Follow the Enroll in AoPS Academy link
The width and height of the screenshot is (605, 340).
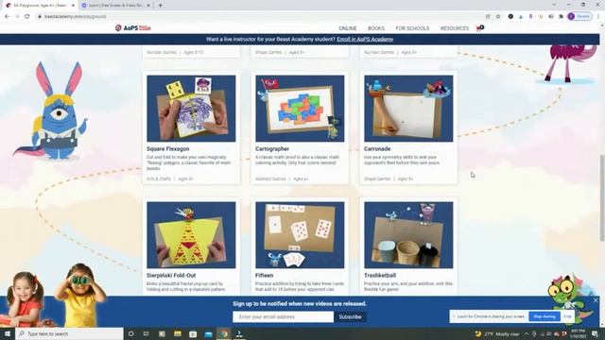click(365, 40)
